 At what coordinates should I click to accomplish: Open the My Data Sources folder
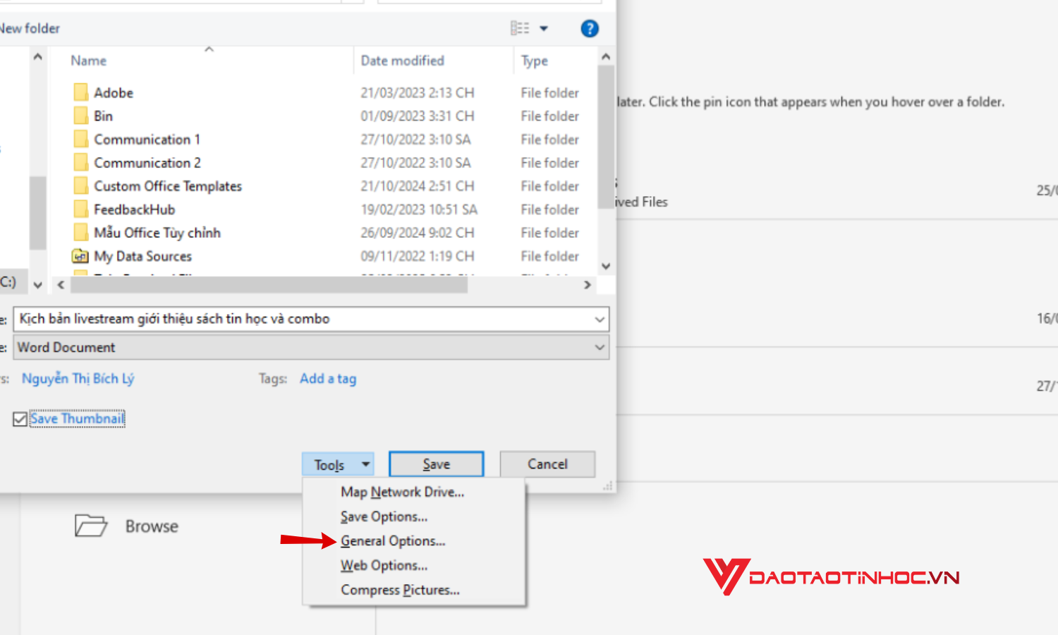tap(142, 256)
